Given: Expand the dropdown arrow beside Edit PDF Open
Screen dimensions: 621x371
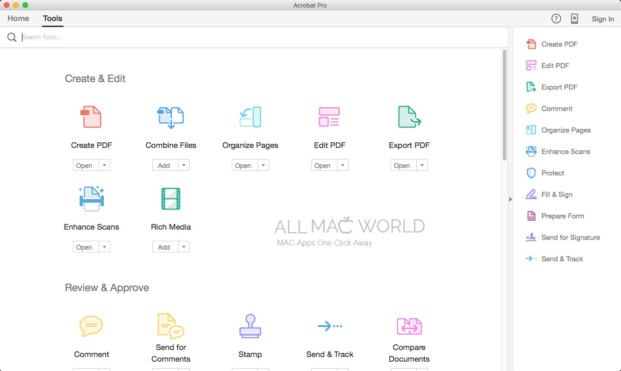Looking at the screenshot, I should (x=343, y=166).
